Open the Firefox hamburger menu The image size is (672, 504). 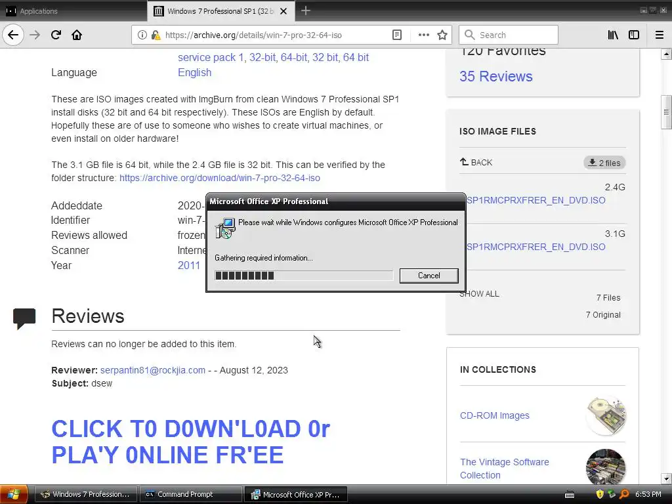pyautogui.click(x=660, y=35)
